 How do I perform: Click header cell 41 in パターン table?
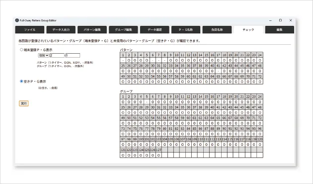click(x=218, y=66)
